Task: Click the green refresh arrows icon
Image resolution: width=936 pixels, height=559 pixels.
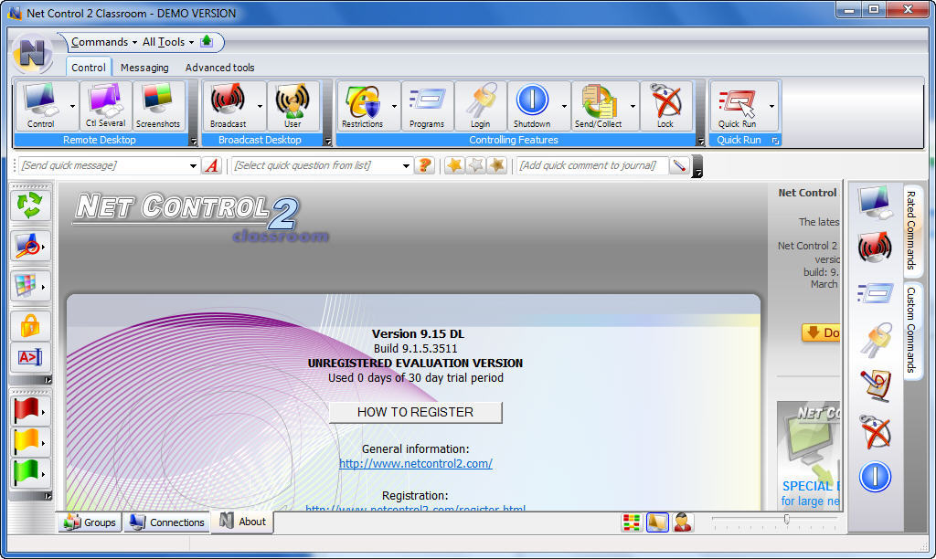Action: pyautogui.click(x=30, y=206)
